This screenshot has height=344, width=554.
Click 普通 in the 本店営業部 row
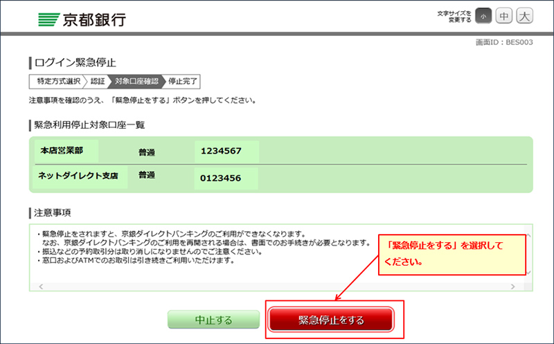(147, 152)
